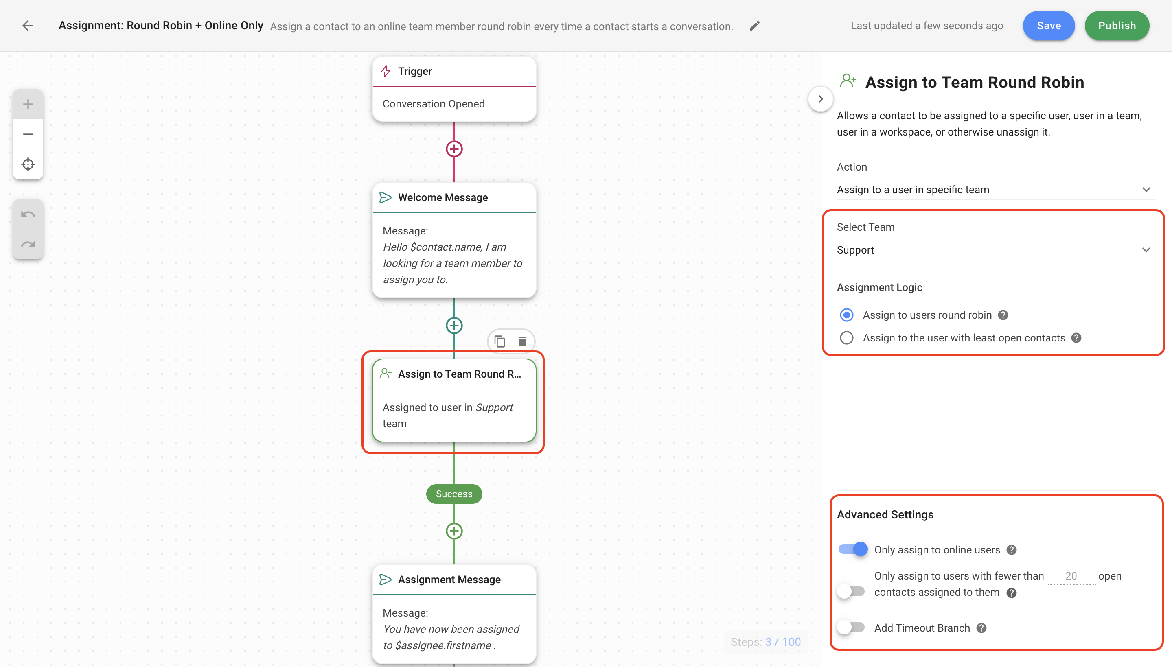Screen dimensions: 1172x667
Task: Click the pencil edit workflow name icon
Action: (754, 26)
